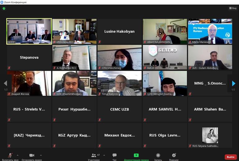Open the Чат chat panel
239x161 pixels.
click(x=114, y=157)
